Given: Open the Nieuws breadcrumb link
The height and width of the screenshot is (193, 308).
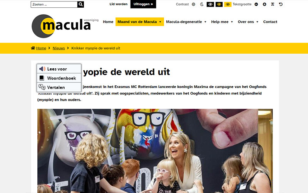Looking at the screenshot, I should [59, 48].
